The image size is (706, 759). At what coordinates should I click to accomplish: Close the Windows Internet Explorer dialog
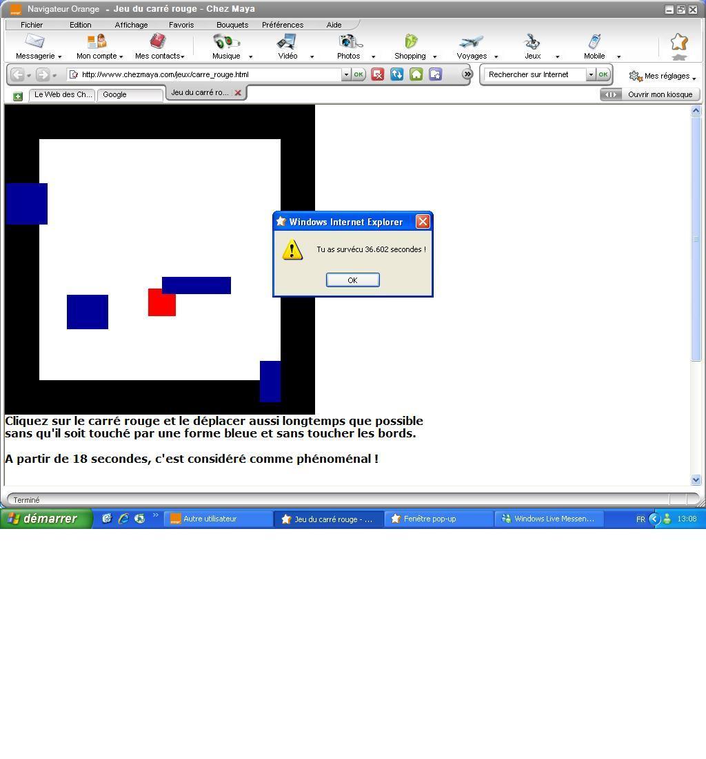coord(423,221)
